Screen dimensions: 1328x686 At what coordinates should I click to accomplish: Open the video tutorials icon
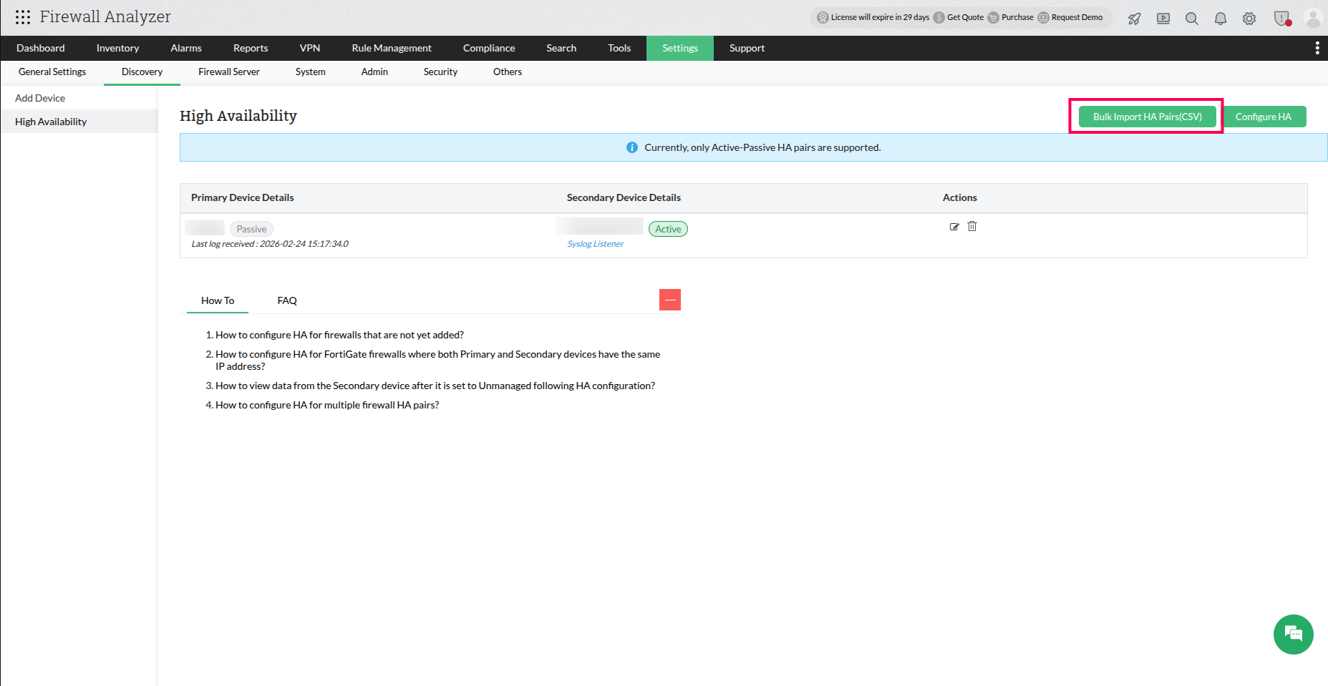click(1163, 18)
